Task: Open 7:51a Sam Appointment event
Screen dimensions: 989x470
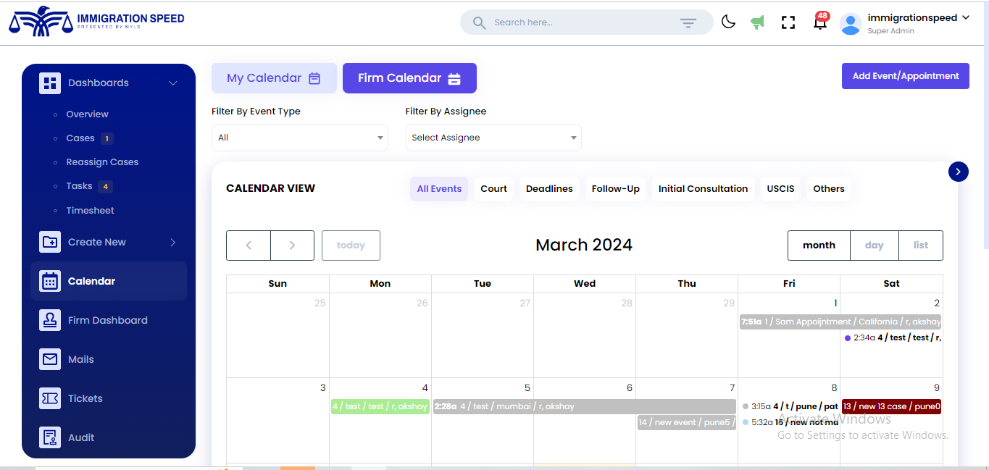Action: pyautogui.click(x=840, y=322)
